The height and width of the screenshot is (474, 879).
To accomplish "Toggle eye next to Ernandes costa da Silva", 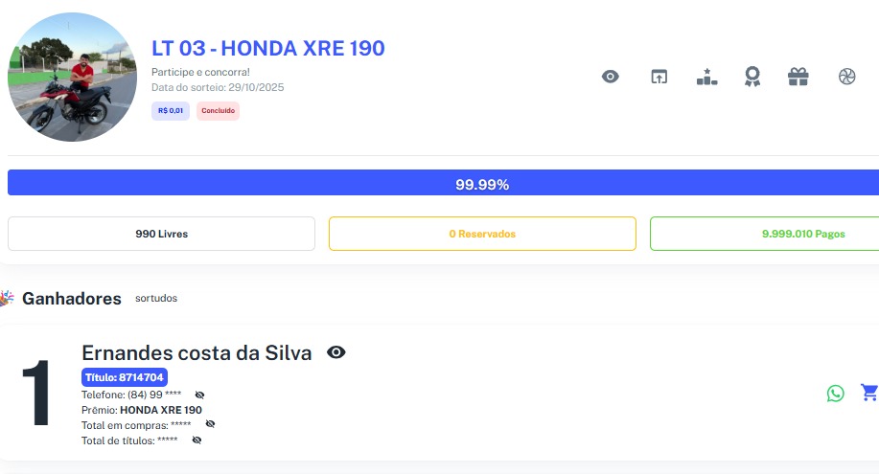I will click(x=336, y=352).
